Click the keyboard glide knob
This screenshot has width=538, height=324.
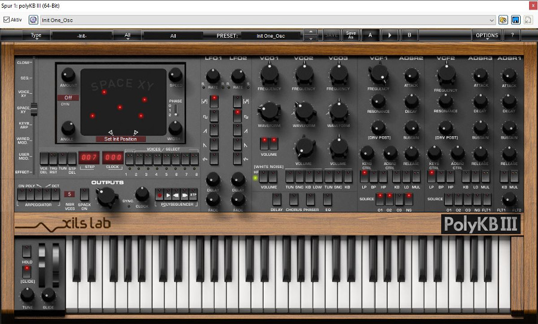[x=48, y=295]
